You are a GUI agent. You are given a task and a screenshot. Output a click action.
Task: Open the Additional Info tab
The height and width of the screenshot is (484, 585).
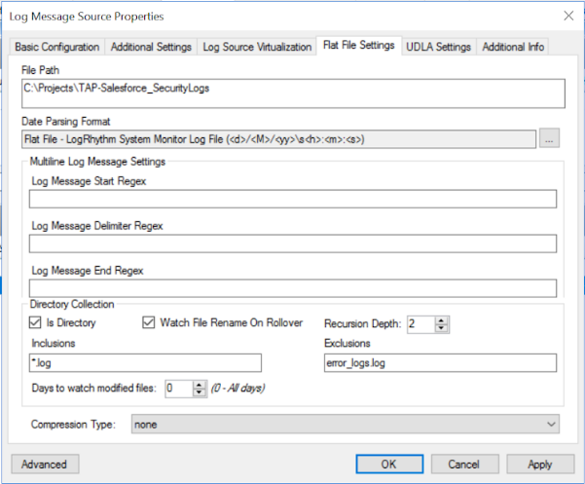pos(513,47)
